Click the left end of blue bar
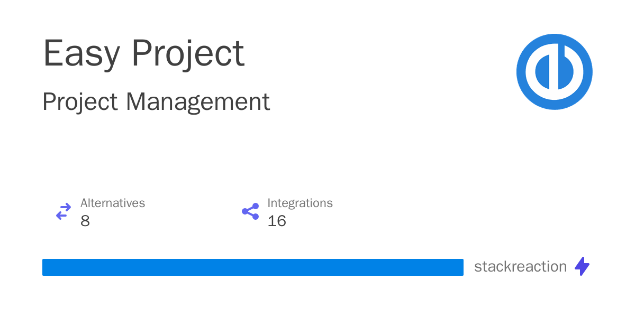The width and height of the screenshot is (635, 317). click(47, 267)
